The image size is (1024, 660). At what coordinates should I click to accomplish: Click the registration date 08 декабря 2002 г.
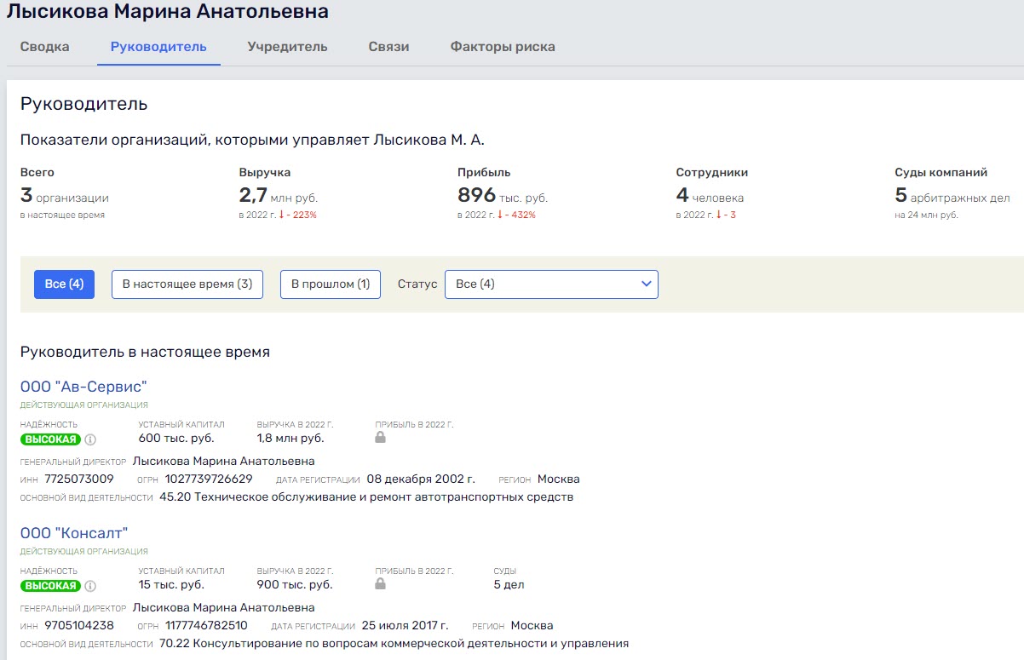(x=421, y=479)
